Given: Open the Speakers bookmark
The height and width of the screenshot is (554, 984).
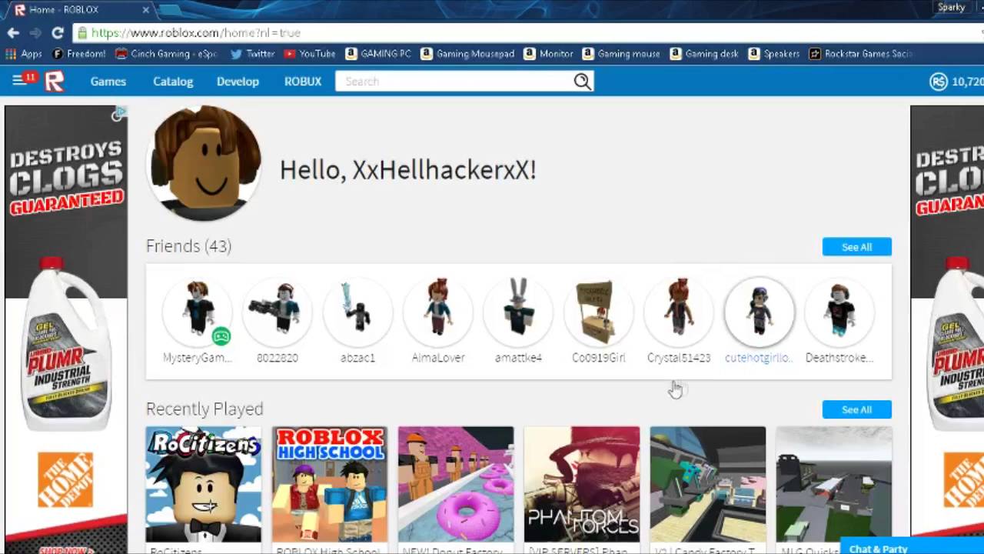Looking at the screenshot, I should [774, 54].
